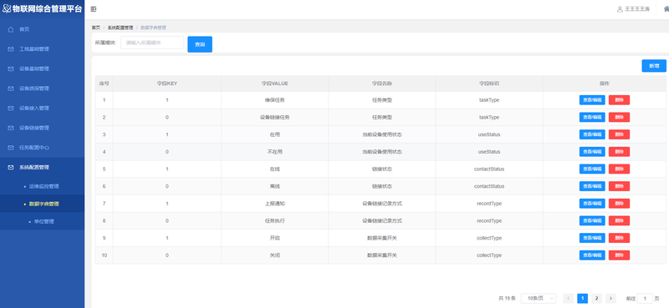Collapse the sidebar with the hamburger icon

(94, 9)
